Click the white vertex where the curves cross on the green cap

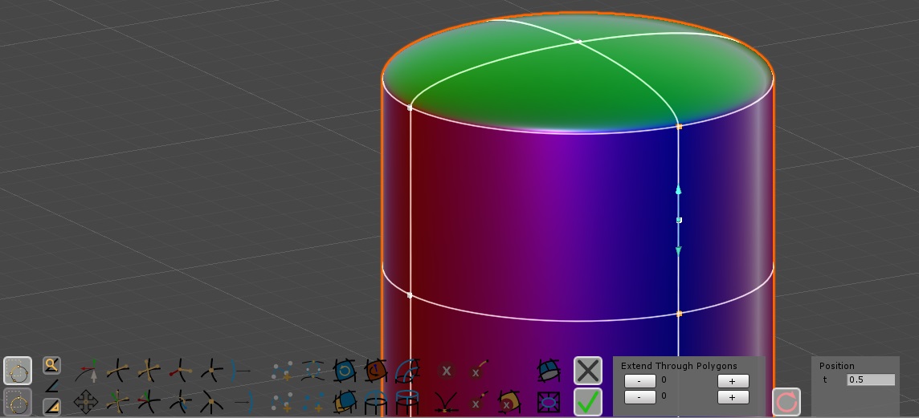(x=578, y=42)
